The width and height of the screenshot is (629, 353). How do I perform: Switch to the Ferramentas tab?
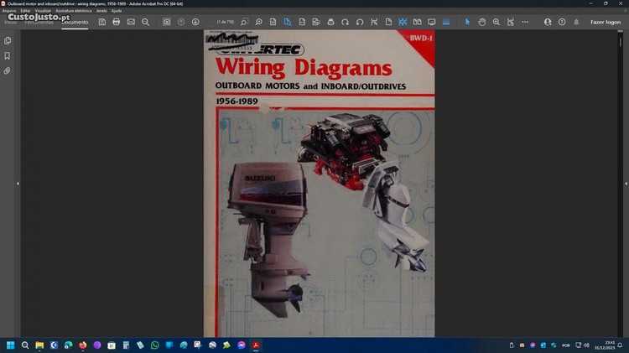point(39,22)
